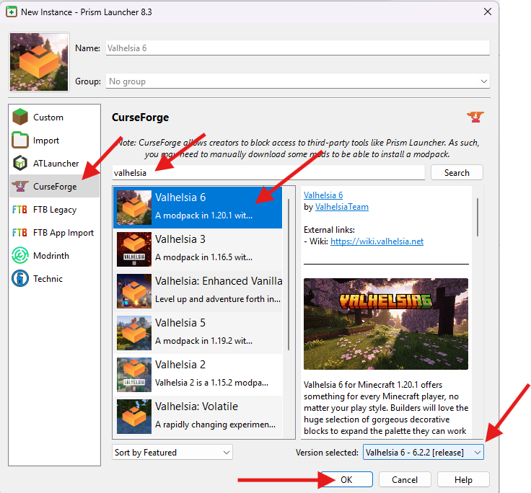Click 'Level up and adventure forth in...' text
Viewport: 531px width, 493px height.
coord(218,299)
